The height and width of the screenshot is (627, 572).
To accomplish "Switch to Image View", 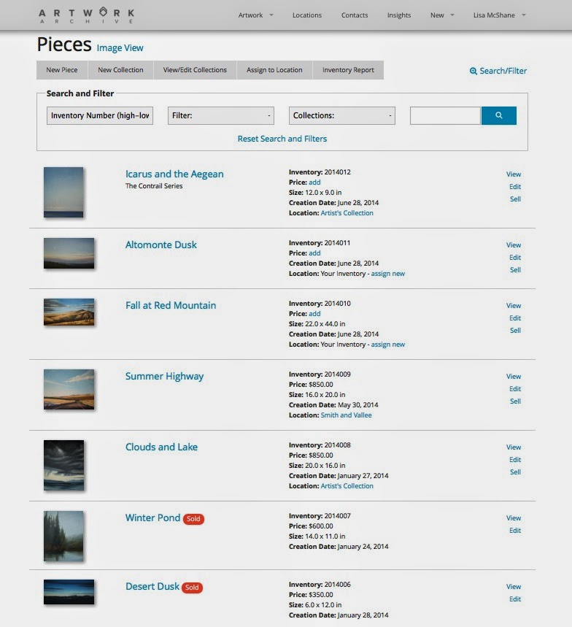I will click(x=121, y=47).
